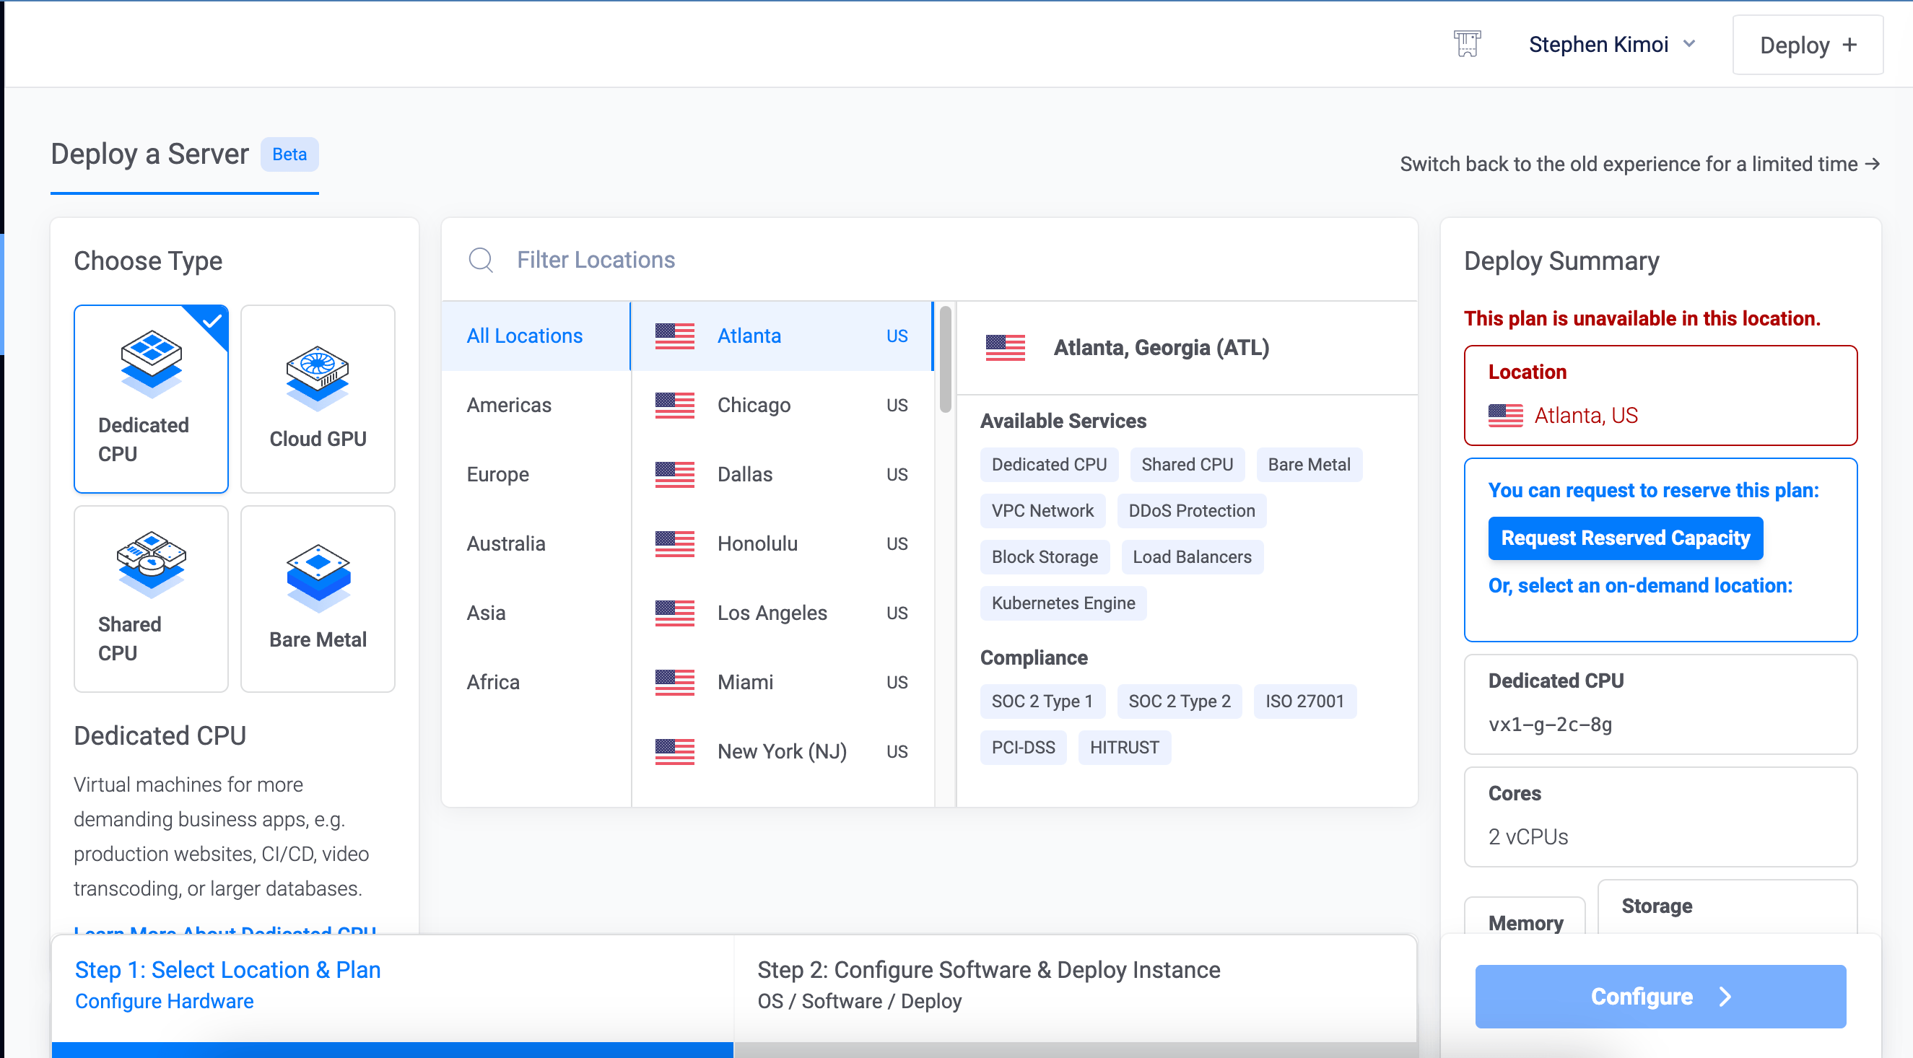1913x1058 pixels.
Task: Click Request Reserved Capacity
Action: click(1625, 538)
